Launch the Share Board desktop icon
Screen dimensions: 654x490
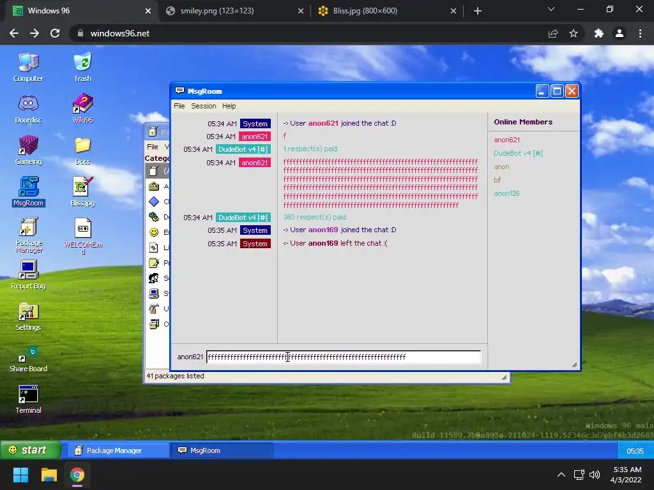[x=28, y=359]
